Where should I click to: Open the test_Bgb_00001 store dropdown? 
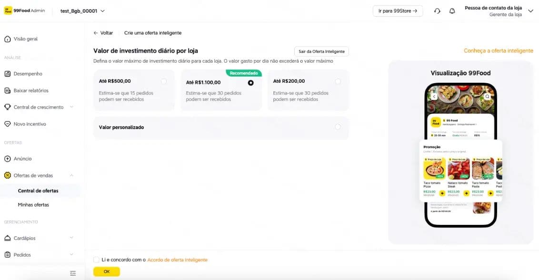[82, 11]
